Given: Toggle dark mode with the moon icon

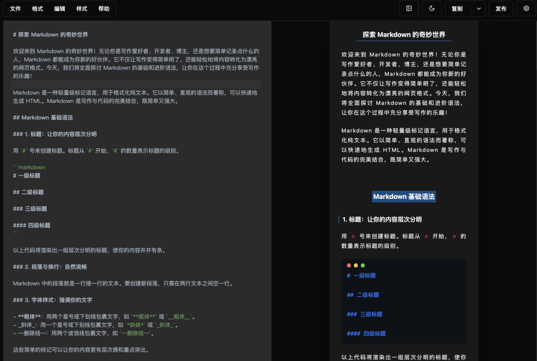Looking at the screenshot, I should 431,8.
